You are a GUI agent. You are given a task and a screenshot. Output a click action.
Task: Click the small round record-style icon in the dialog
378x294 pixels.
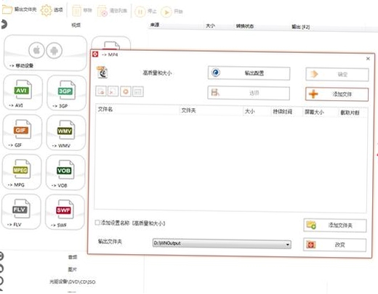[126, 91]
